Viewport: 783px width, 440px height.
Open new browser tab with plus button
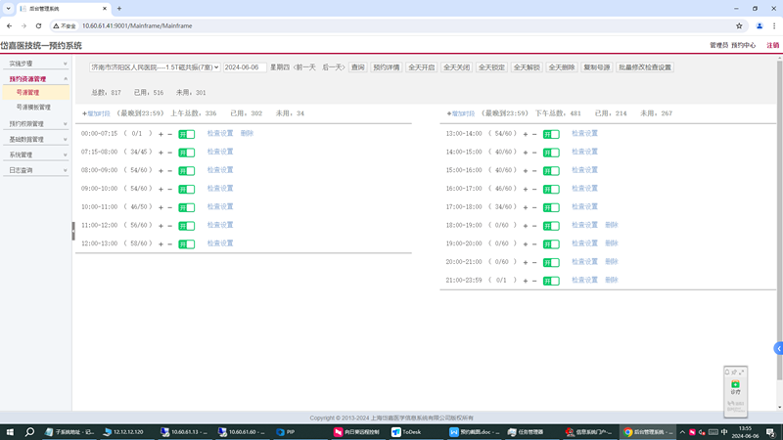coord(119,9)
